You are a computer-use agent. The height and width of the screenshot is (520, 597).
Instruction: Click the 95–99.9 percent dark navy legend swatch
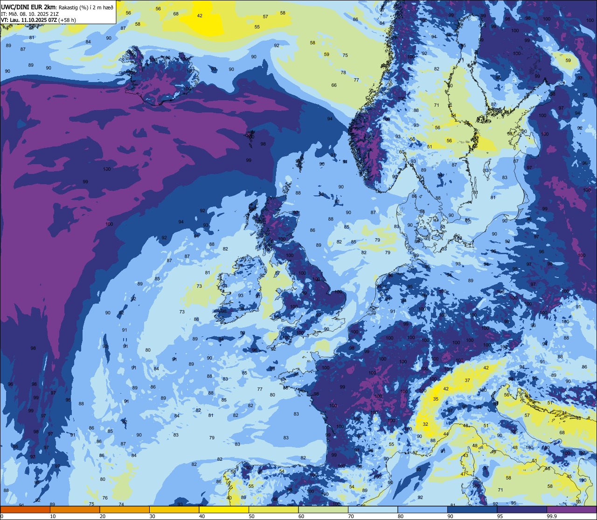point(522,509)
